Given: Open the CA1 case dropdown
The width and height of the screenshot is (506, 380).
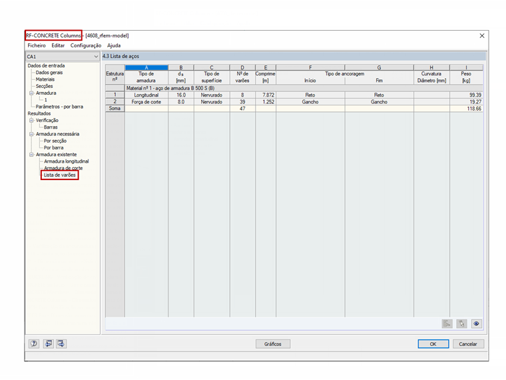Looking at the screenshot, I should click(x=63, y=57).
